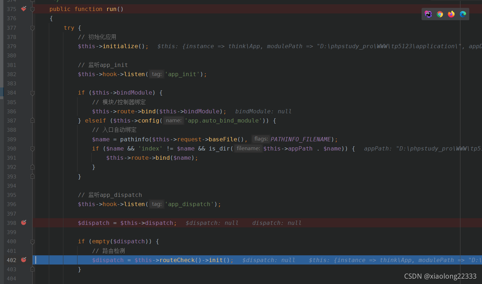Collapse the if bindModule fold at line 384
482x284 pixels.
click(x=33, y=93)
